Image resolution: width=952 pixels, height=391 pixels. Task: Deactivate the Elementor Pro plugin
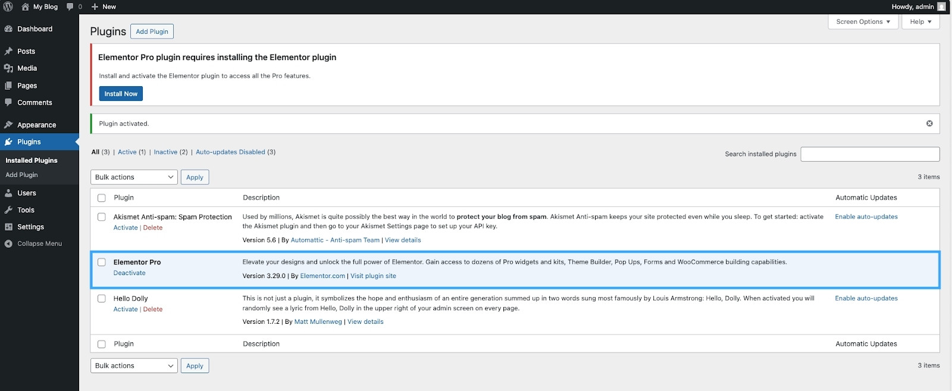129,273
